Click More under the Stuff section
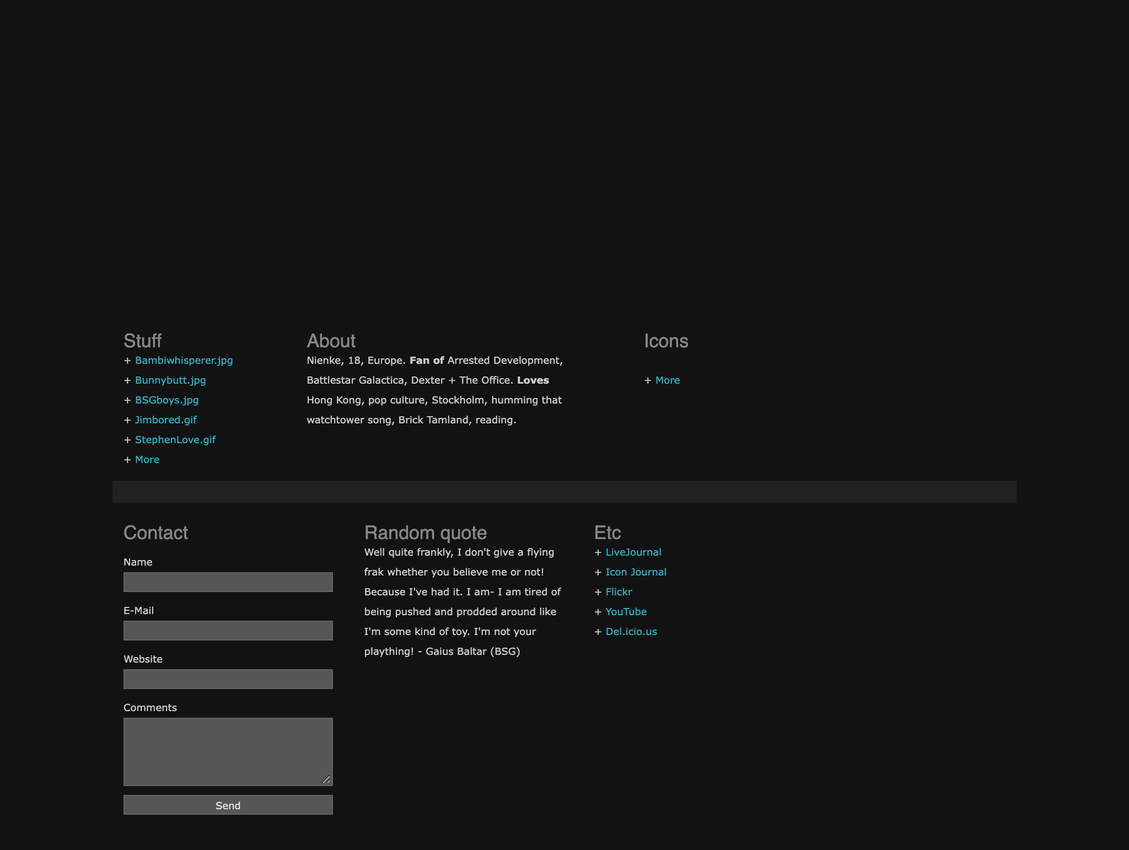1129x850 pixels. [x=147, y=460]
